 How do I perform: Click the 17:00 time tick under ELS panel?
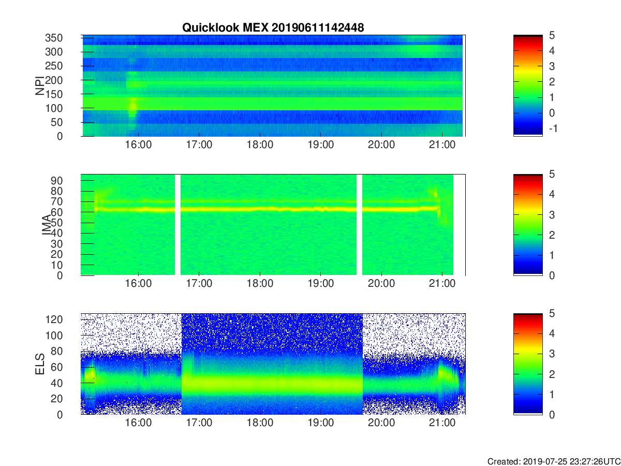[199, 423]
